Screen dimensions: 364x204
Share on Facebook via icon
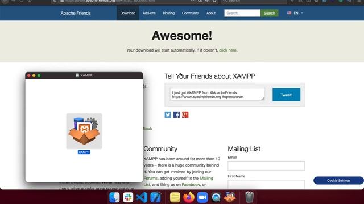(x=176, y=114)
